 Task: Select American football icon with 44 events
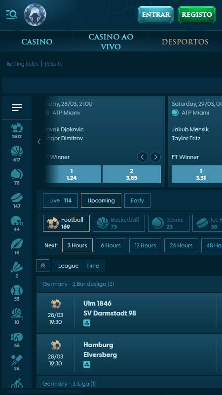pos(17,224)
